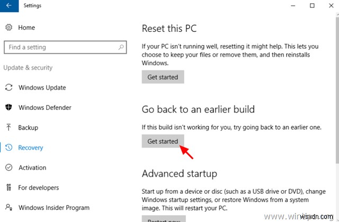Open the Activation page
Viewport: 339px width, 222px height.
32,167
